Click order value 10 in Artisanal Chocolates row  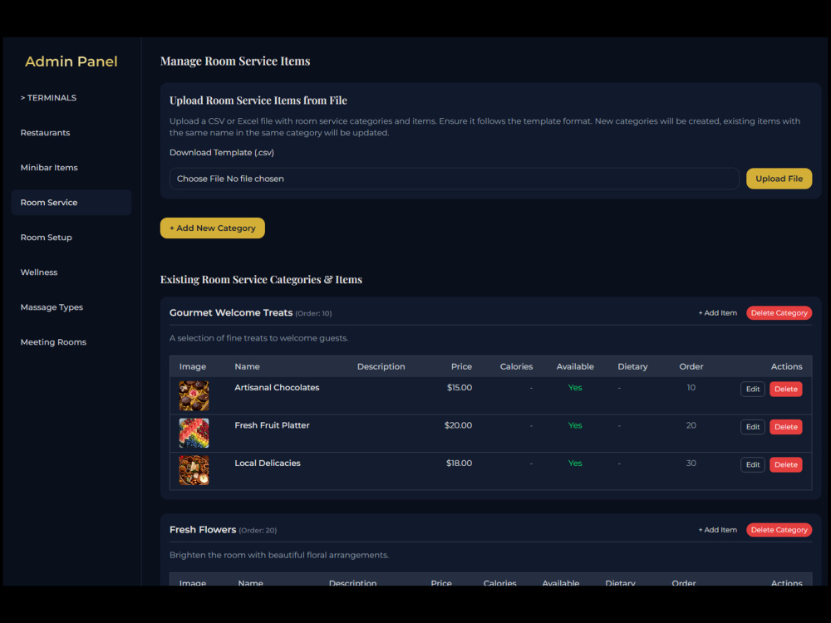click(691, 388)
